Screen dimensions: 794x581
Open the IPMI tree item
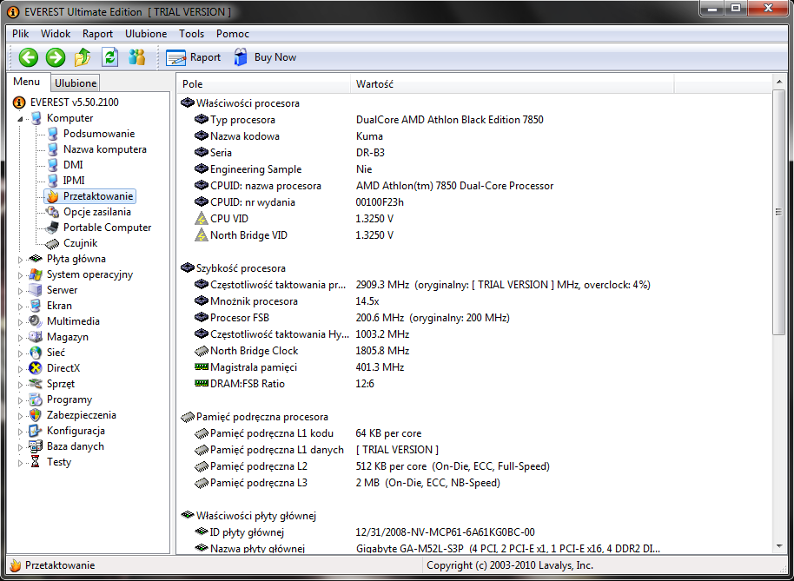(74, 181)
